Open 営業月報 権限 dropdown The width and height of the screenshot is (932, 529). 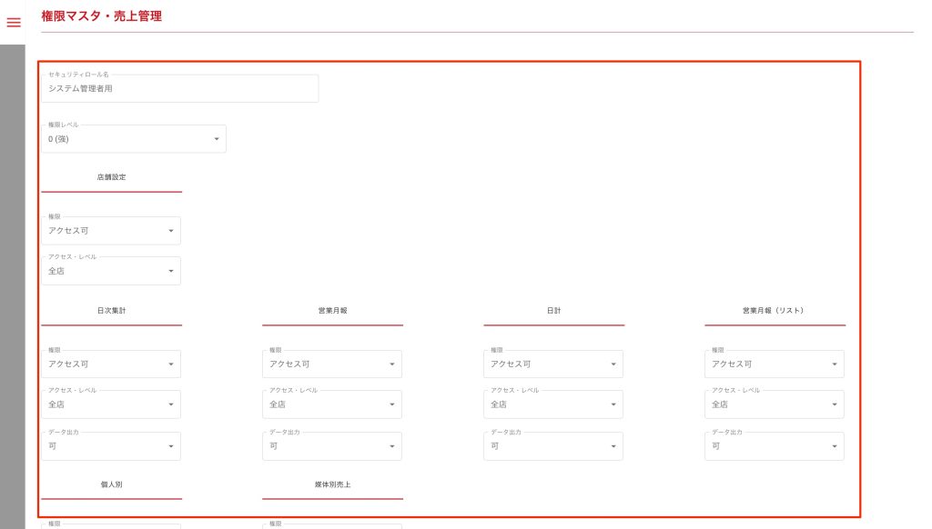click(x=332, y=364)
